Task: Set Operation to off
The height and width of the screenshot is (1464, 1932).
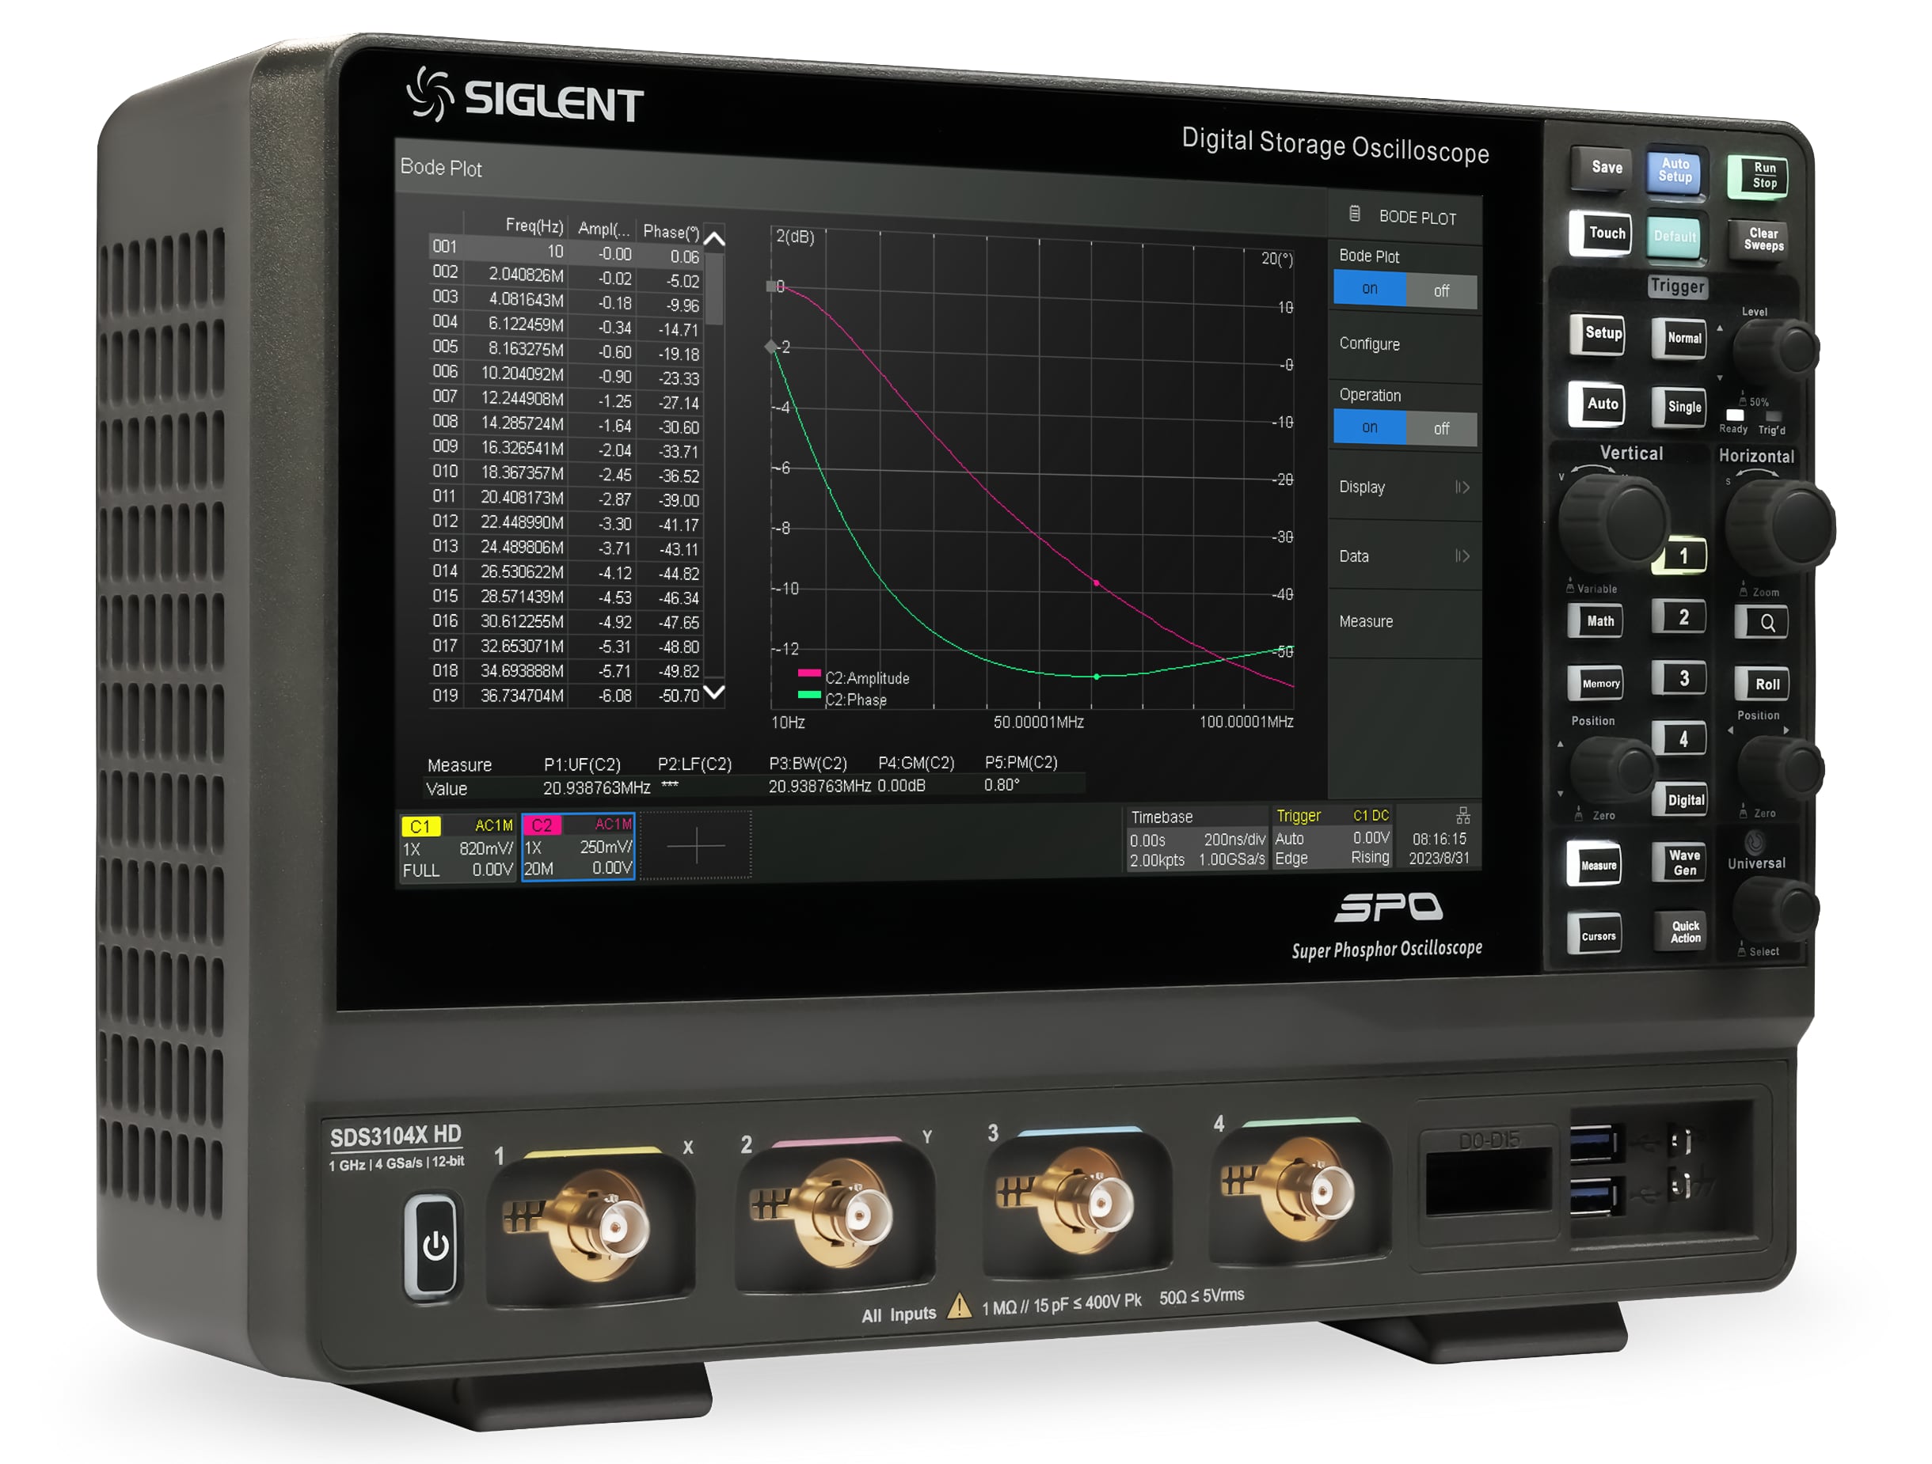Action: click(1442, 429)
